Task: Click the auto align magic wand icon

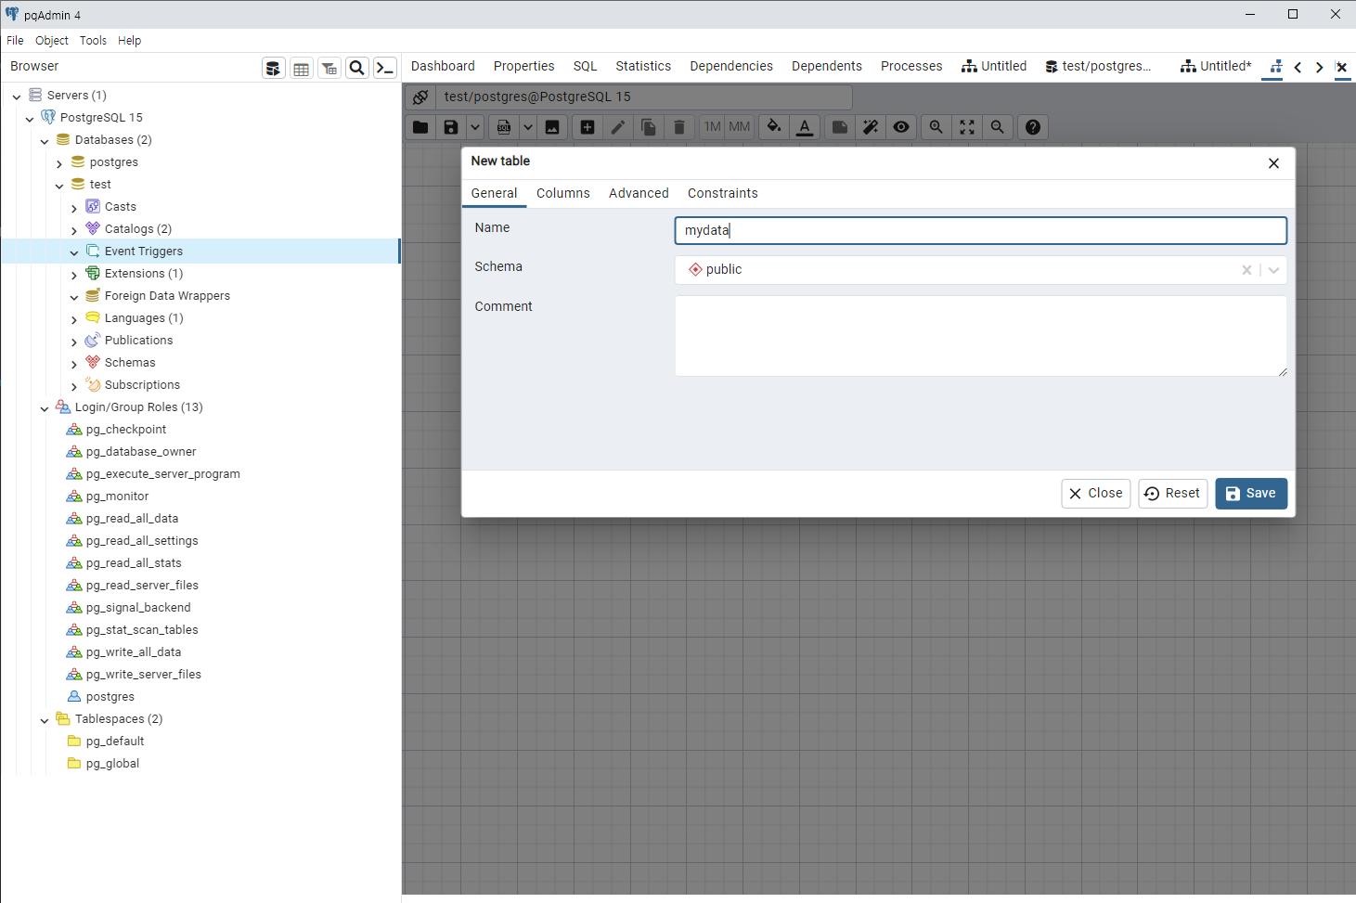Action: tap(871, 127)
